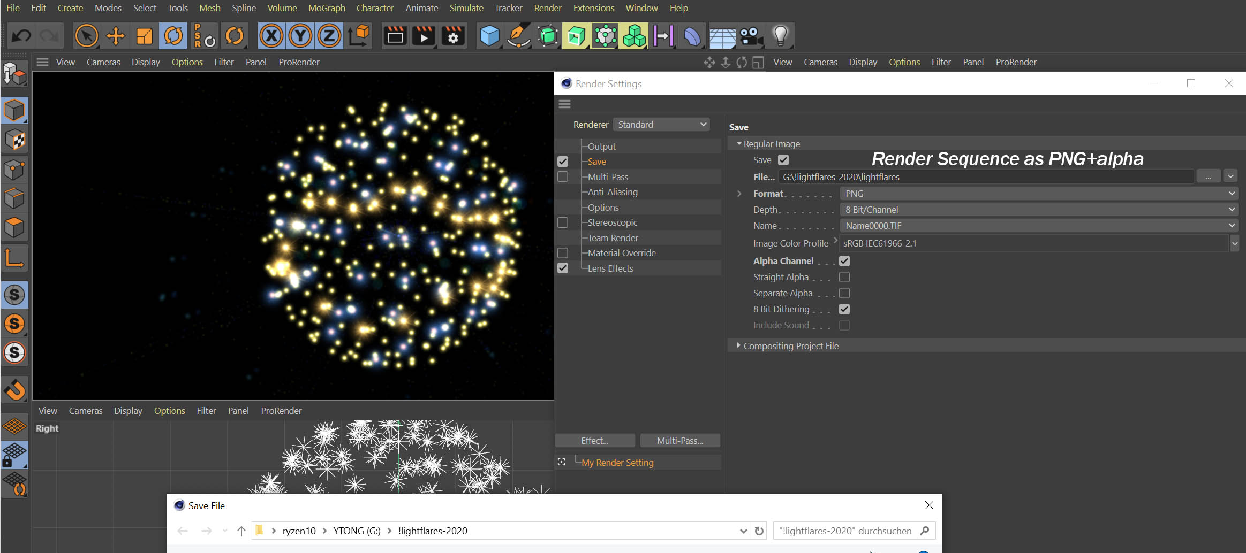The width and height of the screenshot is (1246, 553).
Task: Enable the Multi-Pass checkbox
Action: point(563,176)
